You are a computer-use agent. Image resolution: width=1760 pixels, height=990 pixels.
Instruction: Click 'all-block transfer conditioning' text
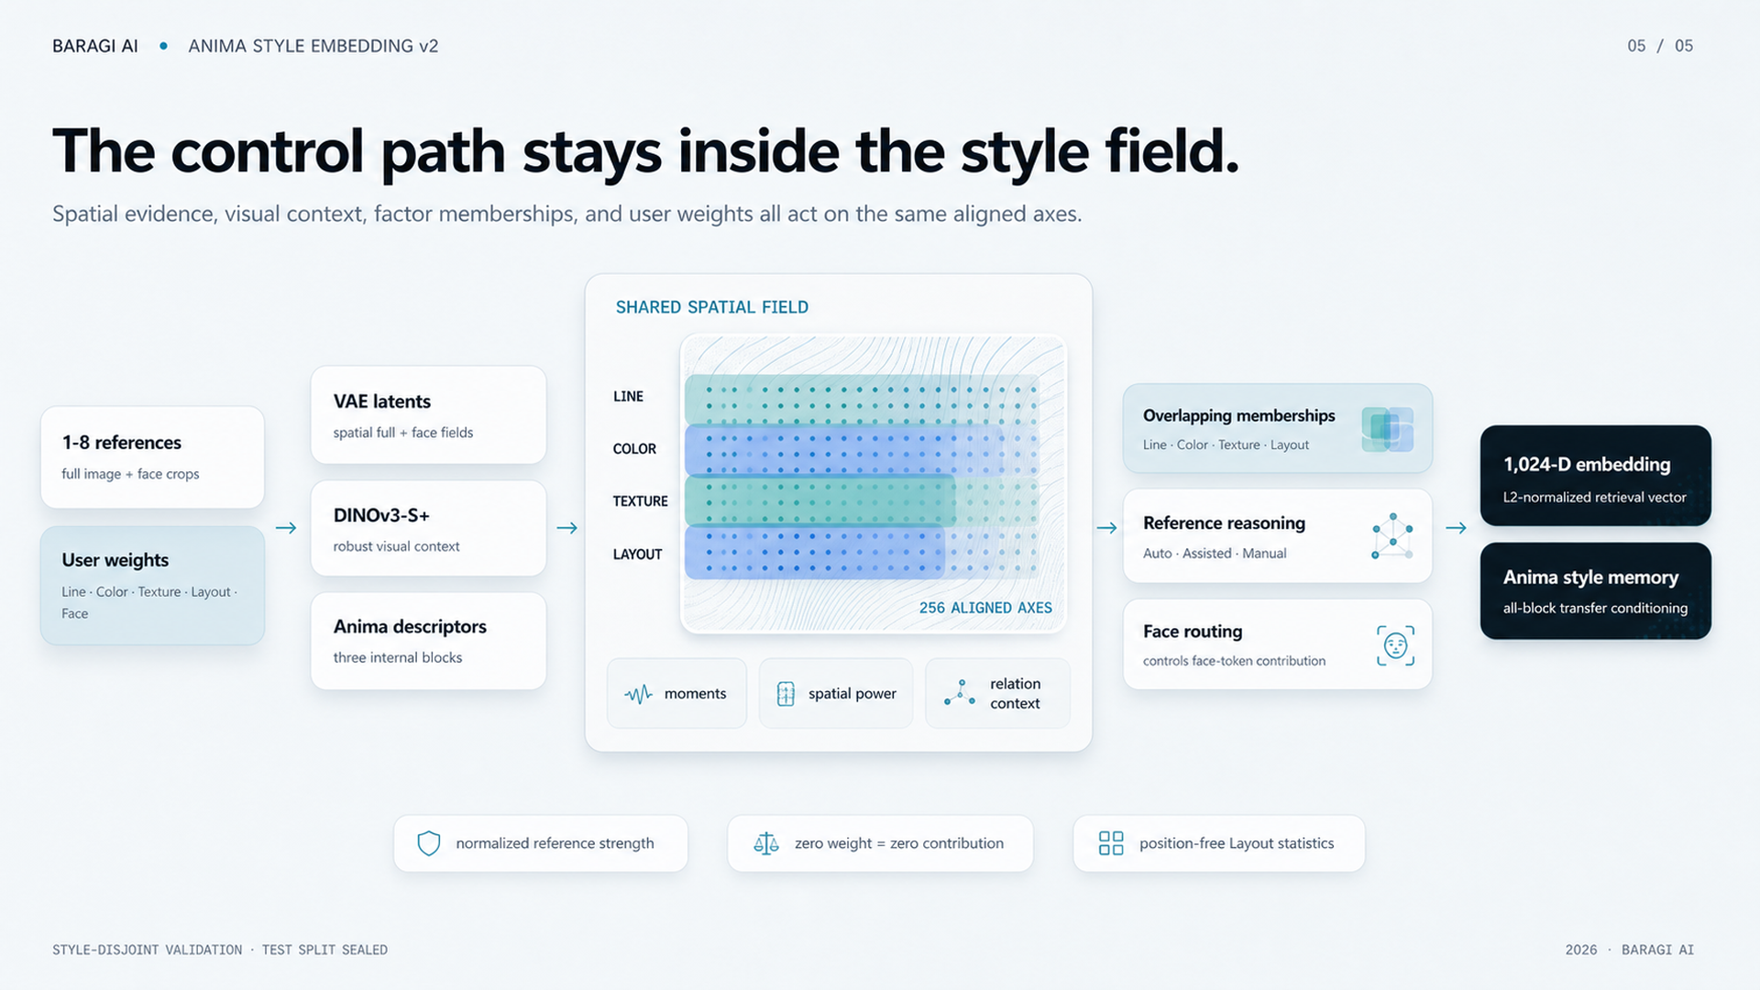1595,609
